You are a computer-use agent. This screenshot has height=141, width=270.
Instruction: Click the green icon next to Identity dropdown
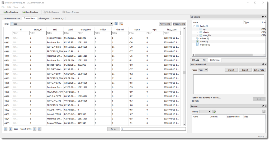214,112
